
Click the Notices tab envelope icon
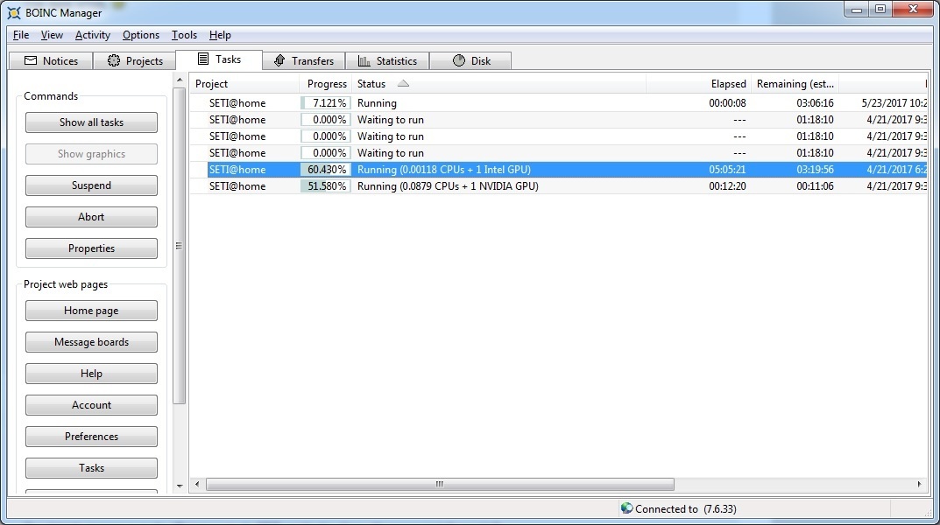click(x=31, y=60)
